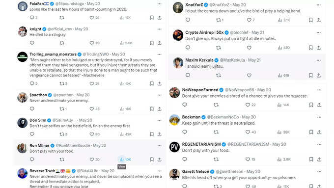Like Maxim Kerkula's jiujitsu tweet

(x=249, y=75)
